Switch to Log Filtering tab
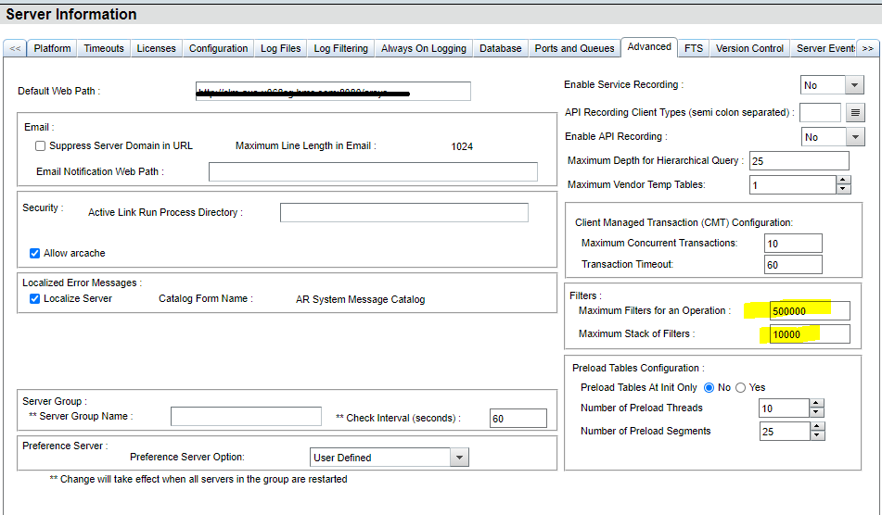 tap(341, 48)
